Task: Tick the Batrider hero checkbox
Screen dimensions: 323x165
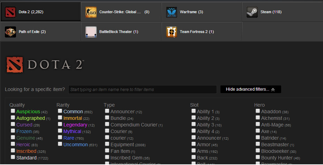Action: [x=258, y=137]
